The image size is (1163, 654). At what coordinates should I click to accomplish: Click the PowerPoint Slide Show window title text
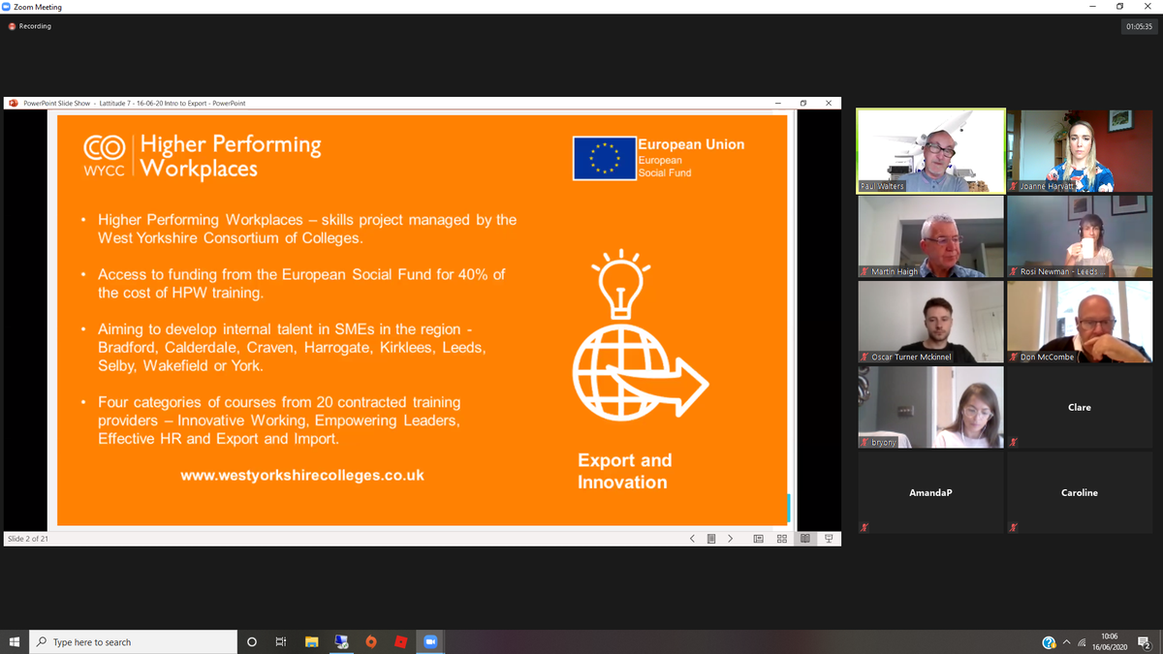tap(134, 103)
